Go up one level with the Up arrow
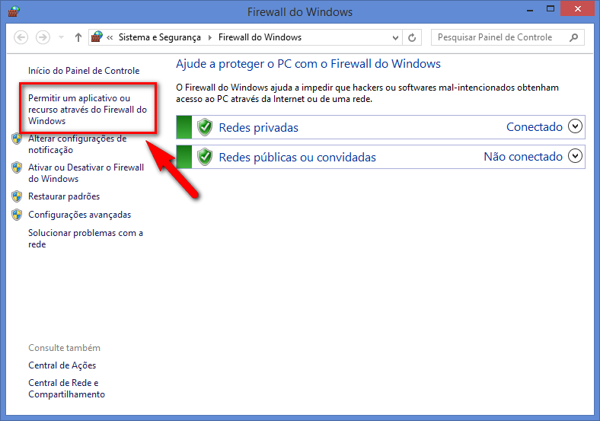Image resolution: width=600 pixels, height=421 pixels. [78, 37]
